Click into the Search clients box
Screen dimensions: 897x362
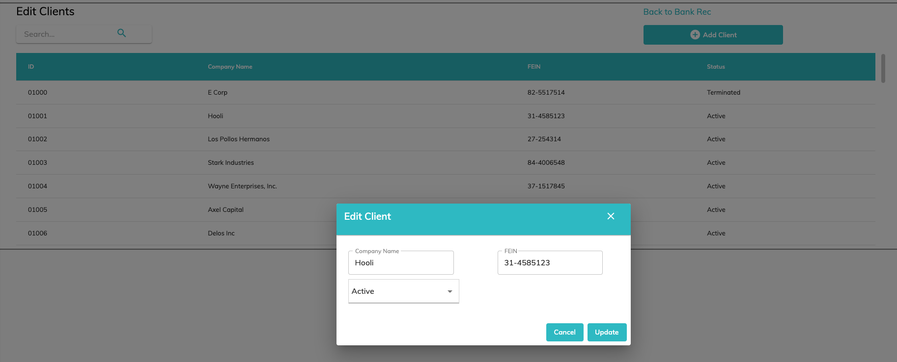pyautogui.click(x=66, y=34)
